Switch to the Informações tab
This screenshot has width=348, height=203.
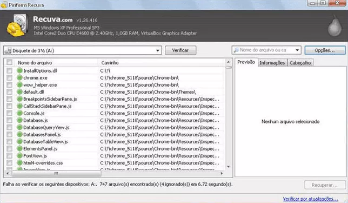coord(272,63)
